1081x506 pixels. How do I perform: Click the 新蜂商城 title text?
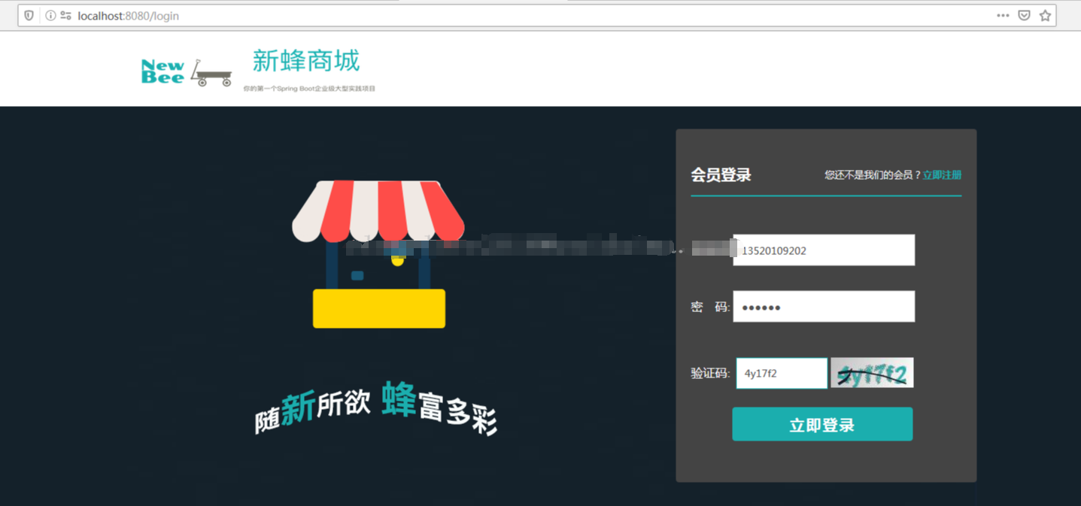click(x=306, y=60)
